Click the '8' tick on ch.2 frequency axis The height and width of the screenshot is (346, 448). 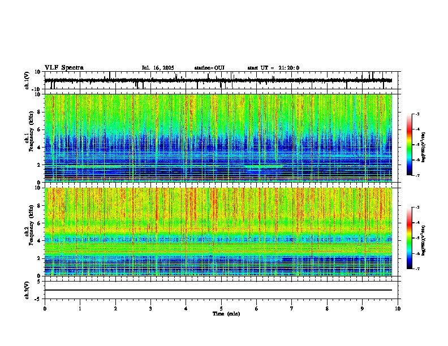click(40, 206)
